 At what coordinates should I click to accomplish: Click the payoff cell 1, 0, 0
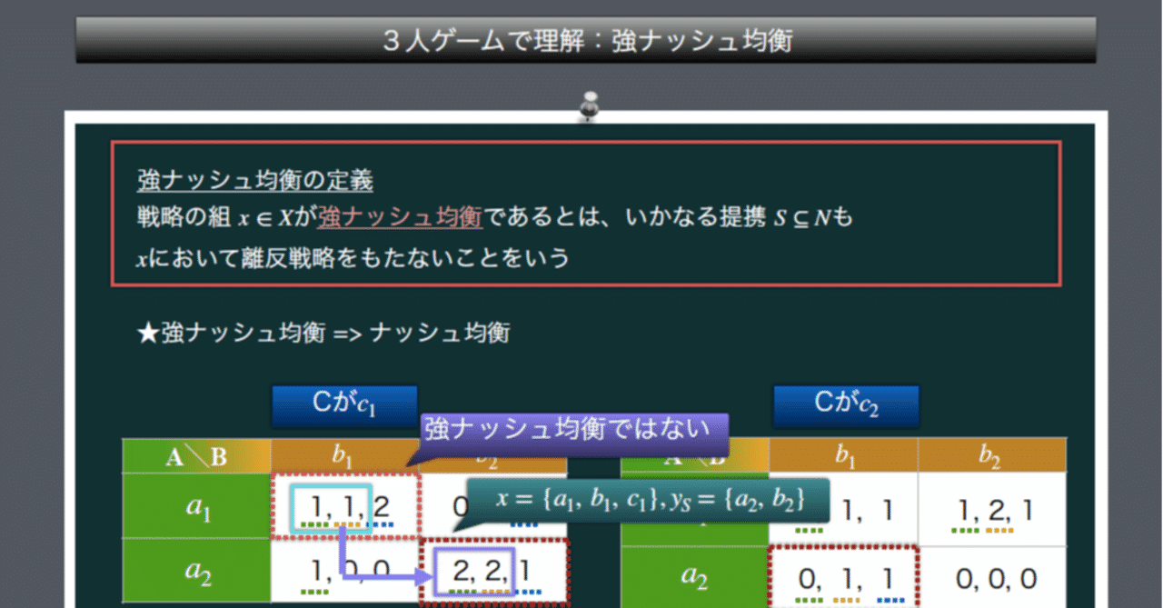pyautogui.click(x=345, y=572)
